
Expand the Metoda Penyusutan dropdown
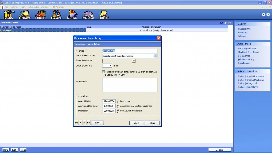pyautogui.click(x=155, y=56)
